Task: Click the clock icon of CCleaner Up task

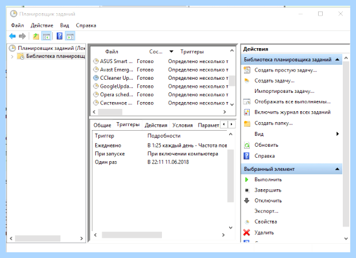Action: pos(96,78)
